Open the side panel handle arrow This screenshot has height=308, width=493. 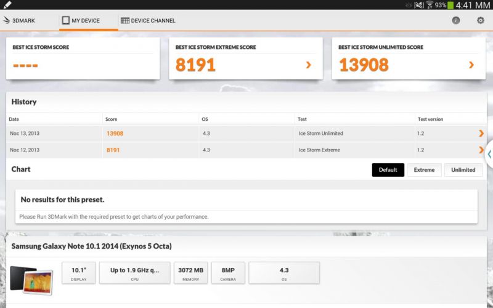click(489, 154)
